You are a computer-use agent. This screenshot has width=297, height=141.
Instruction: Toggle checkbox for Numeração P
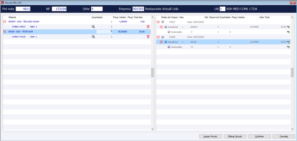click(x=169, y=32)
